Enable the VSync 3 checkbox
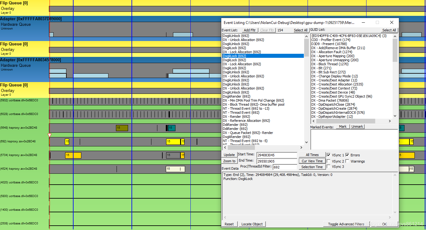 pos(328,167)
